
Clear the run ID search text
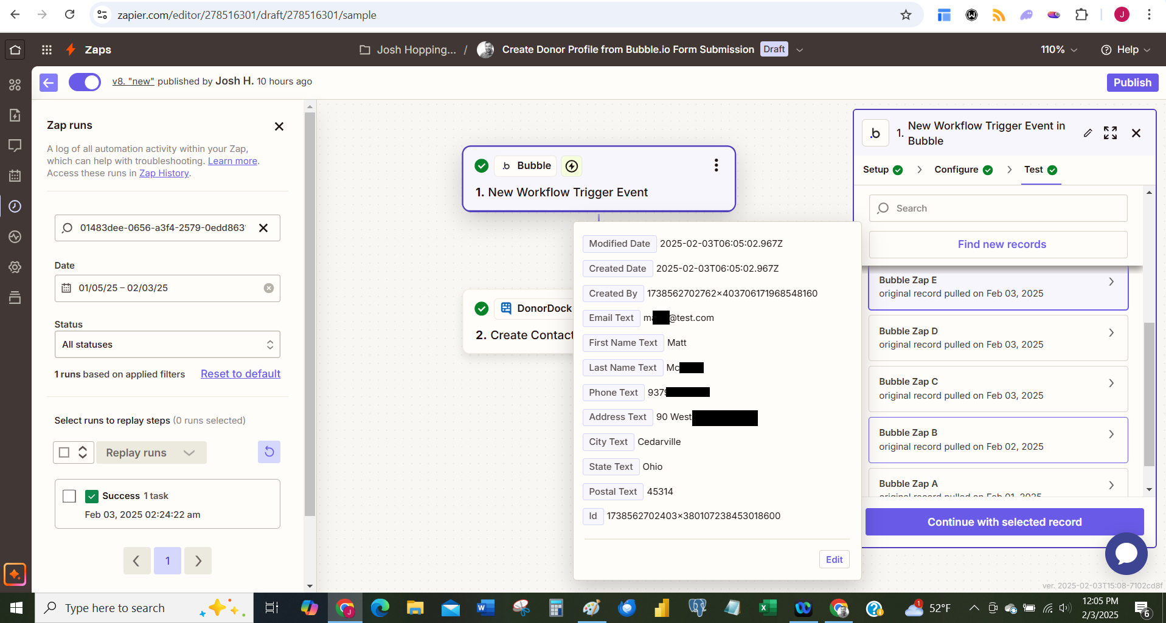pyautogui.click(x=263, y=228)
